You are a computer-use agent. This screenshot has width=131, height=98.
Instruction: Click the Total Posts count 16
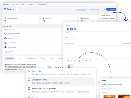pos(44,21)
